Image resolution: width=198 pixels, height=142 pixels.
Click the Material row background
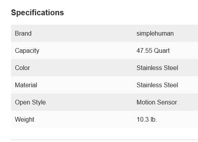coord(104,85)
